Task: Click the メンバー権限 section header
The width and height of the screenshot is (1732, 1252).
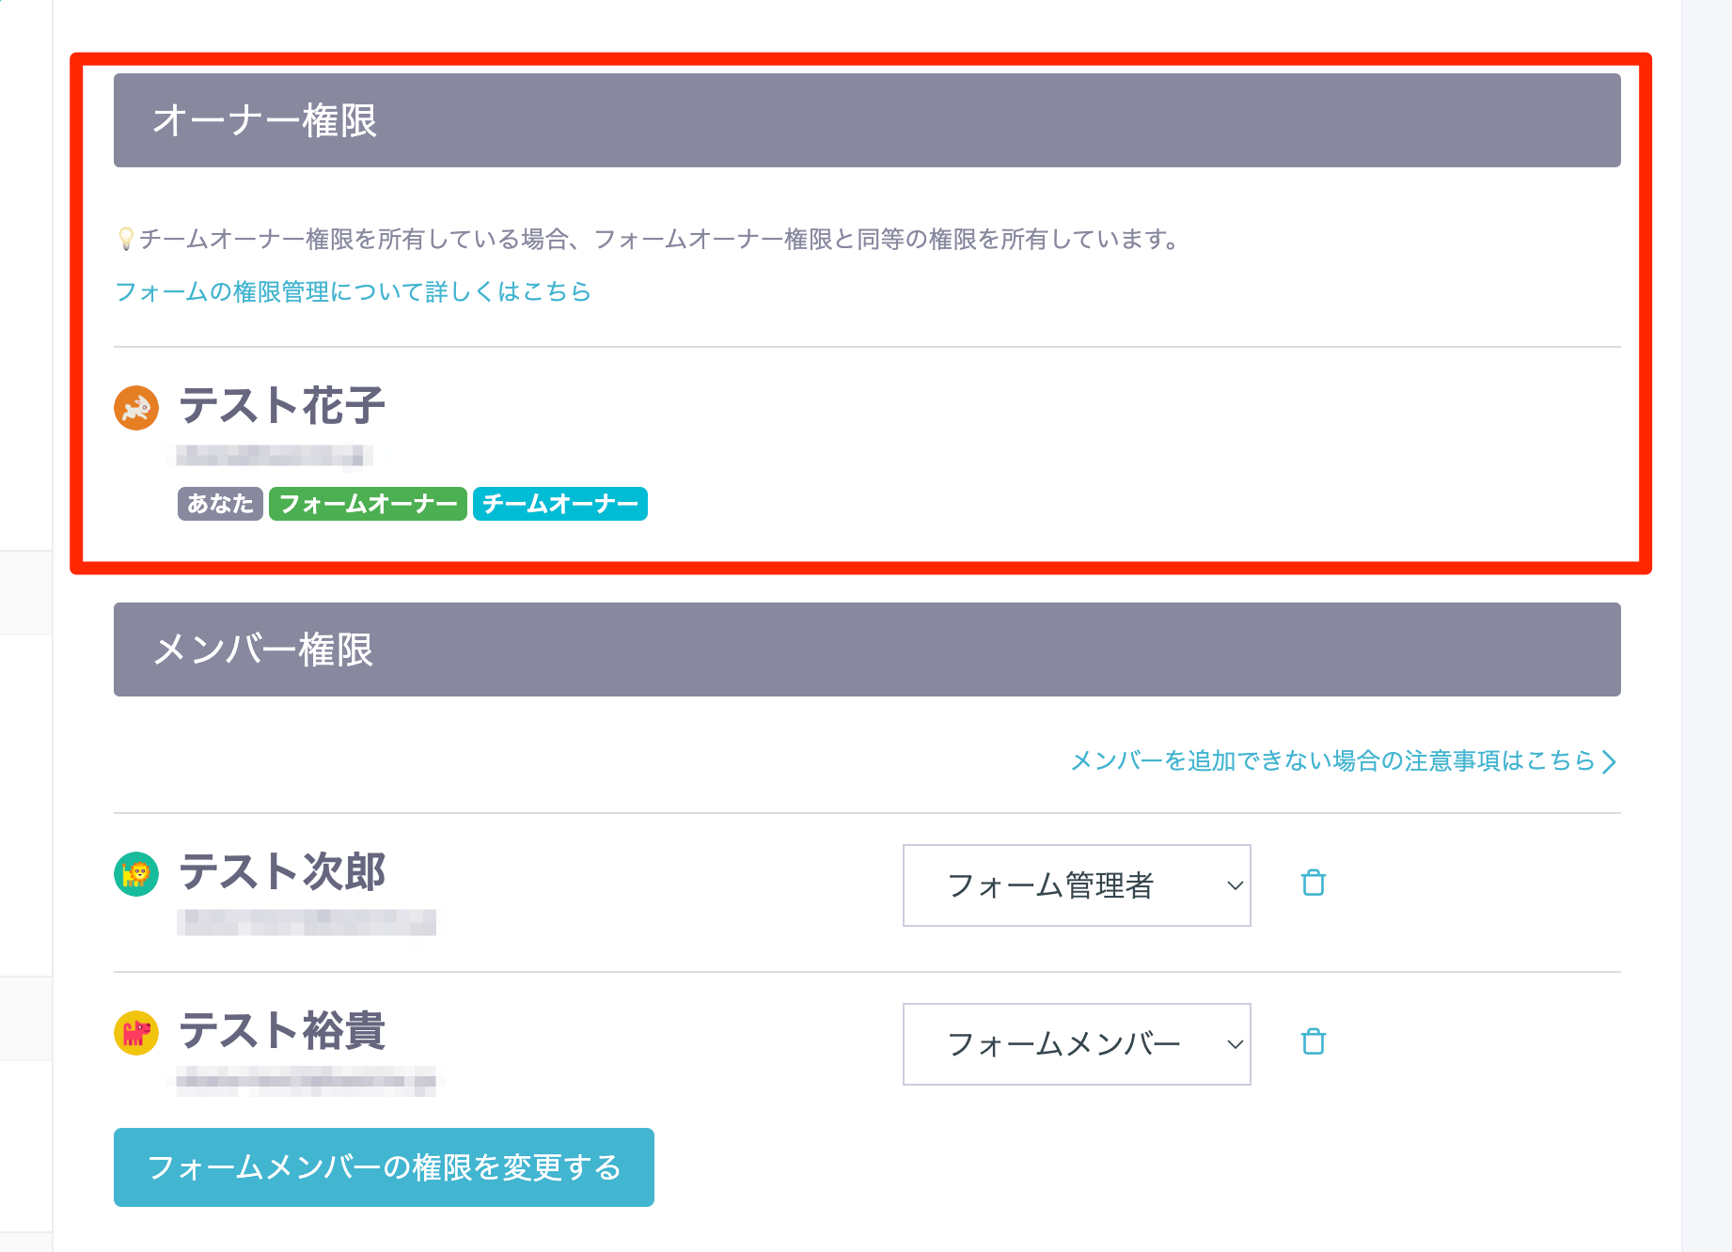Action: click(x=866, y=649)
